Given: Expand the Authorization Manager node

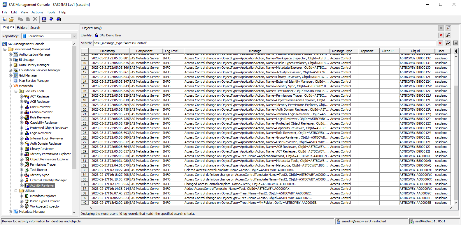Looking at the screenshot, I should click(10, 54).
